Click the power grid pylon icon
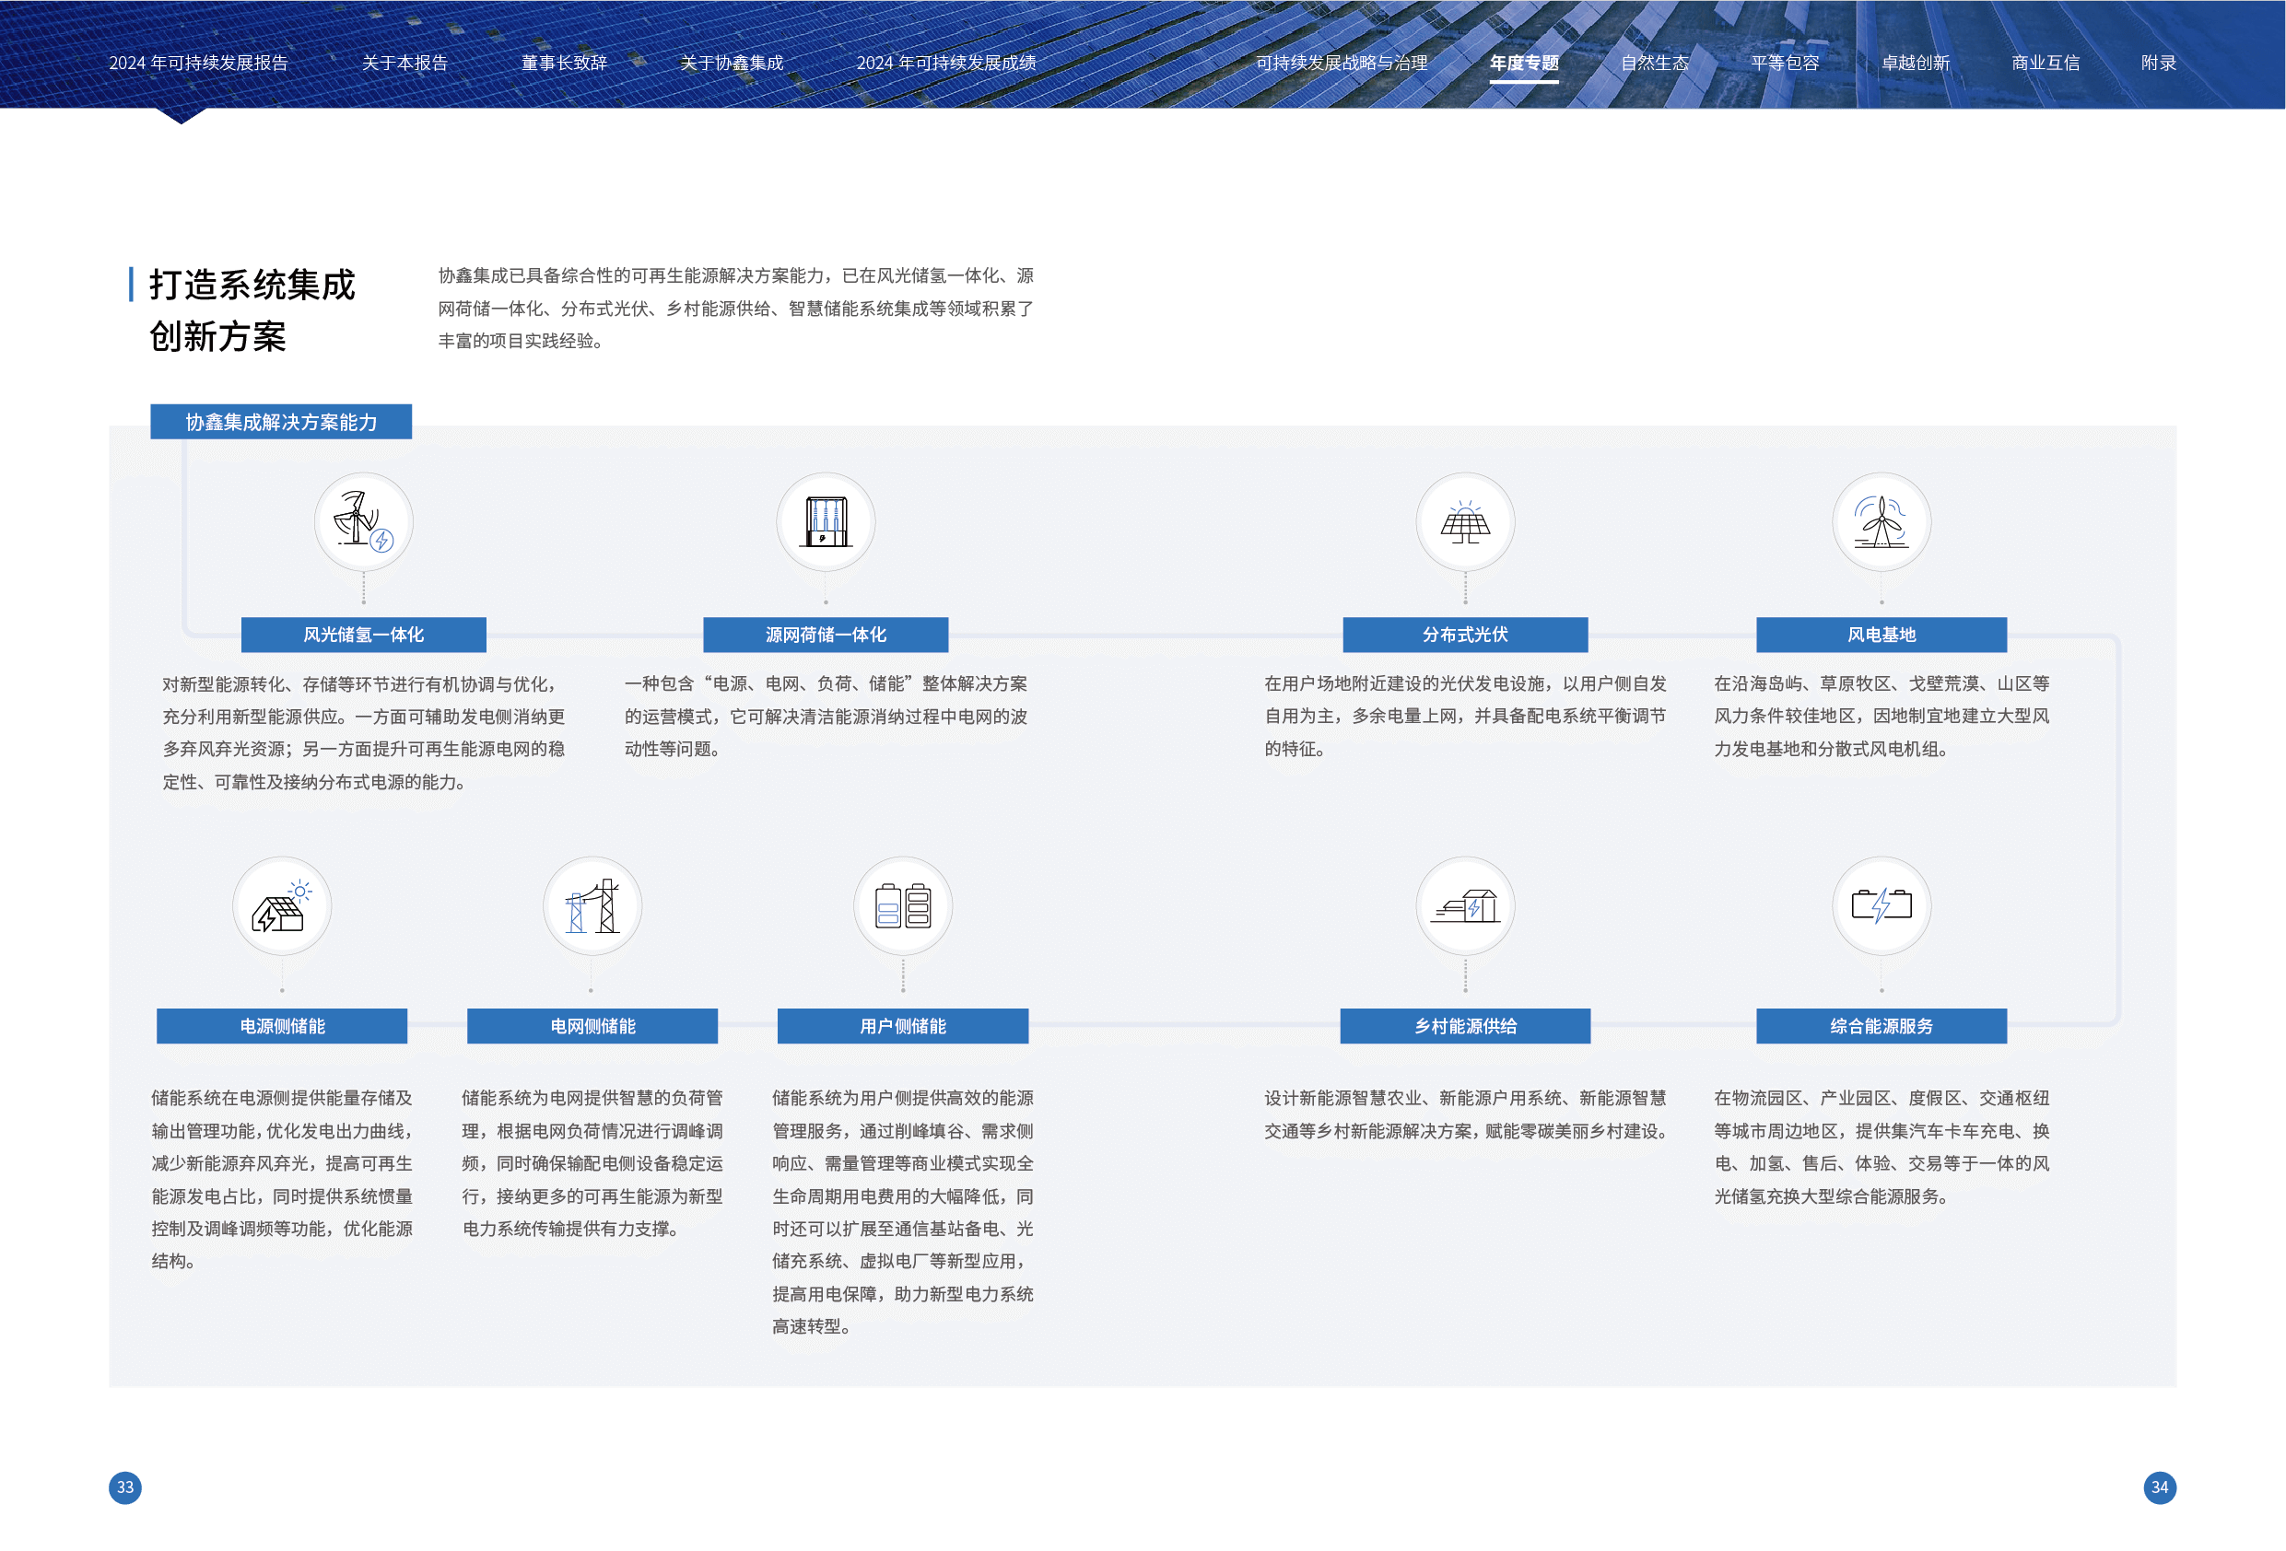Image resolution: width=2286 pixels, height=1551 pixels. (x=592, y=905)
